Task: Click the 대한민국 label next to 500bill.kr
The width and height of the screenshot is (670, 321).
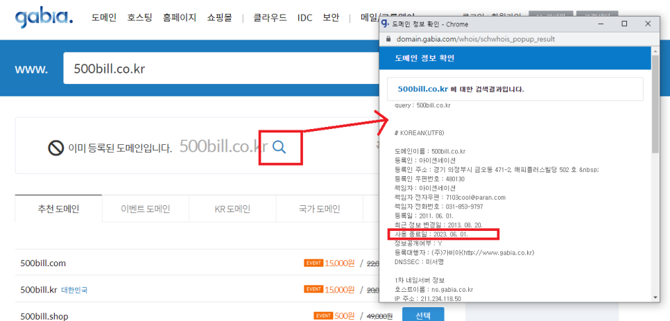Action: tap(74, 290)
